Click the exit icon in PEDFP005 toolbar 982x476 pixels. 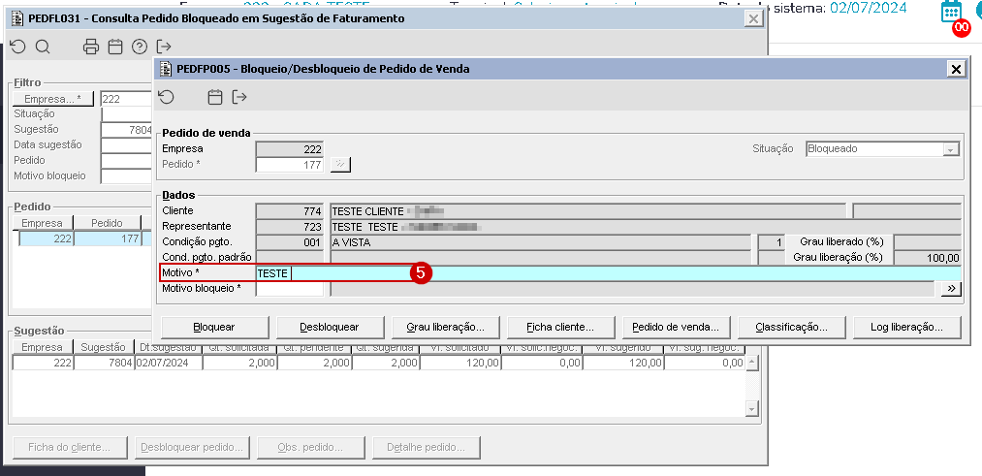(239, 97)
